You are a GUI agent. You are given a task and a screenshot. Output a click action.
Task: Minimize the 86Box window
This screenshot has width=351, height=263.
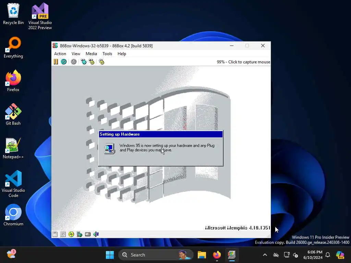pyautogui.click(x=232, y=46)
